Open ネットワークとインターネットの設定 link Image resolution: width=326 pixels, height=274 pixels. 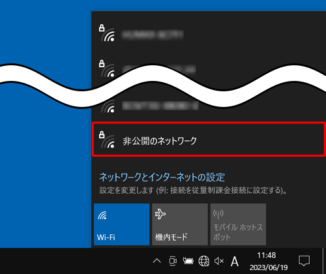click(x=162, y=177)
